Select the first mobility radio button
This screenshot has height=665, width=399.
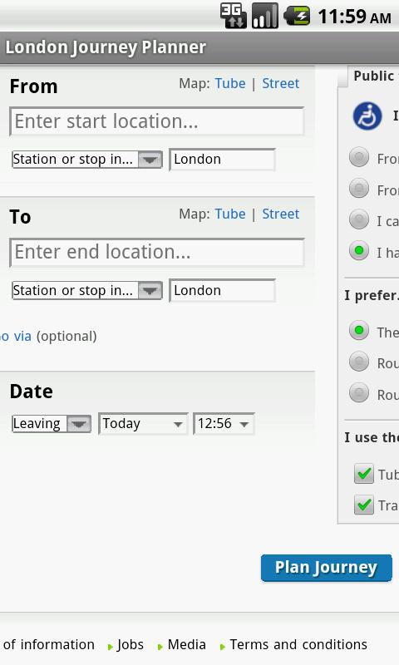click(359, 157)
